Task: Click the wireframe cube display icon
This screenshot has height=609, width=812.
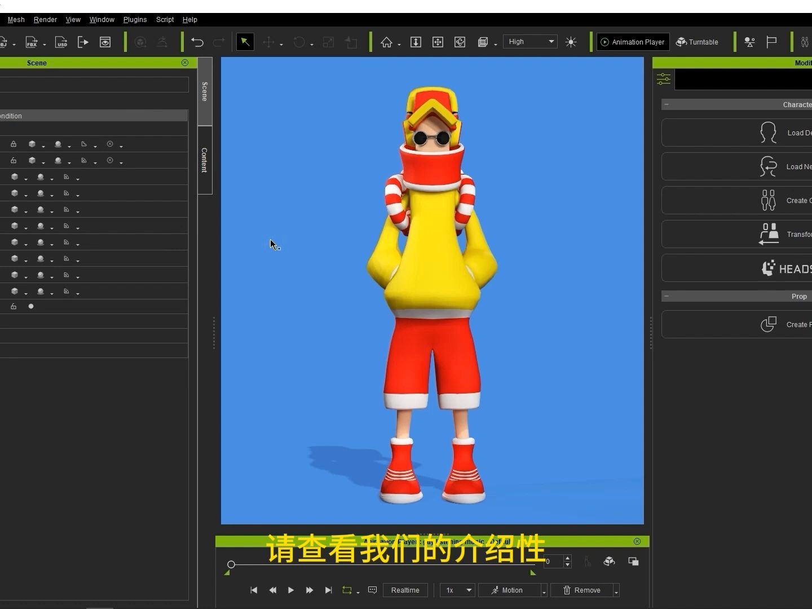Action: 483,42
